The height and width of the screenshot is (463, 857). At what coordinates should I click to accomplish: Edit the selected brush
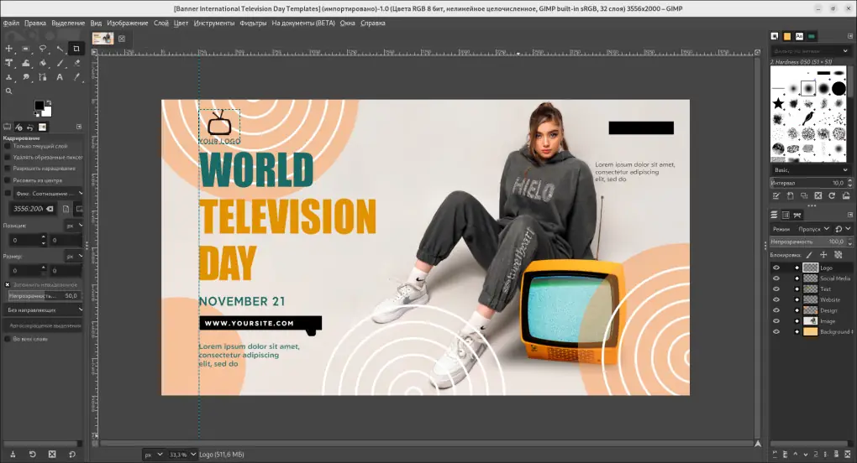tap(776, 195)
